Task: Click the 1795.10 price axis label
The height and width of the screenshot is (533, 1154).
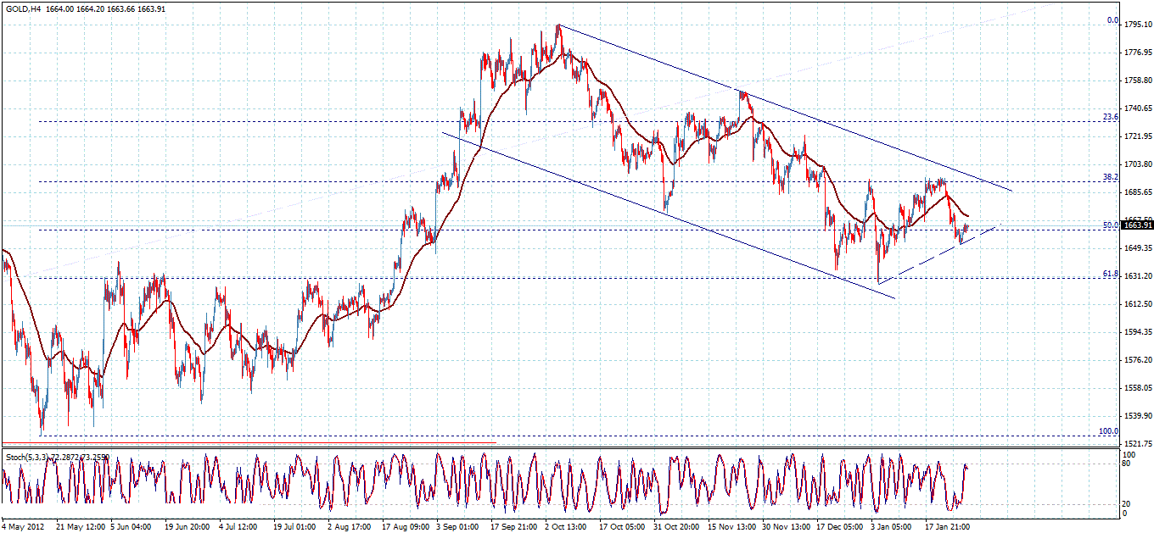Action: point(1137,25)
